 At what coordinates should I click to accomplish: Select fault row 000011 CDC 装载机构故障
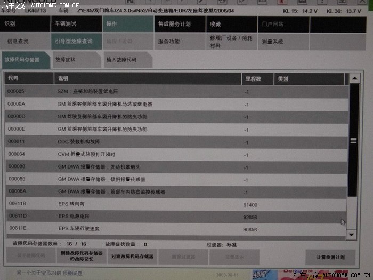176,142
